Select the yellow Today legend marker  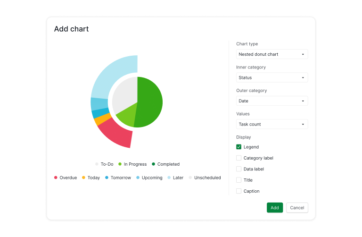(84, 178)
